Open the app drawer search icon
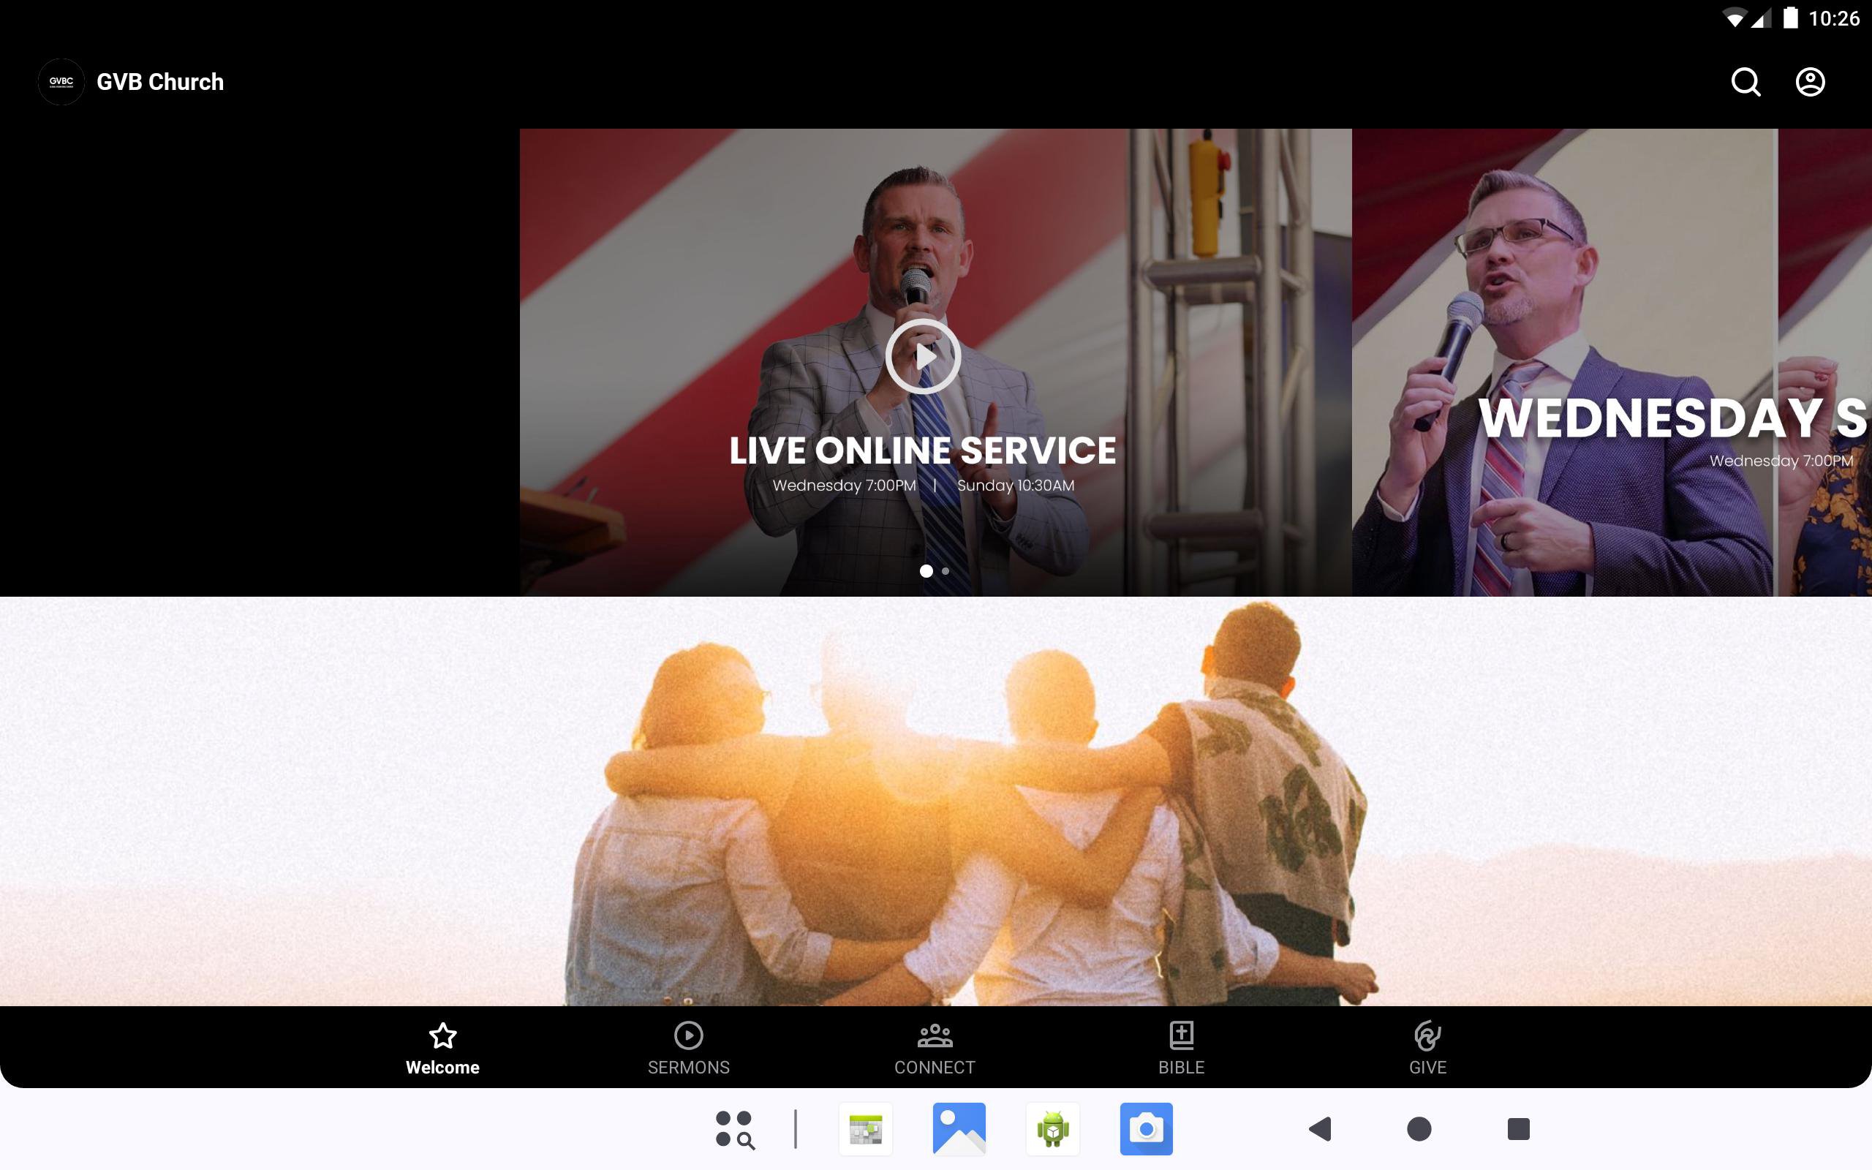Image resolution: width=1872 pixels, height=1170 pixels. coord(734,1129)
